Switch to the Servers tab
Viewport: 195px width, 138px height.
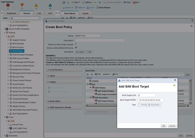pyautogui.click(x=27, y=13)
